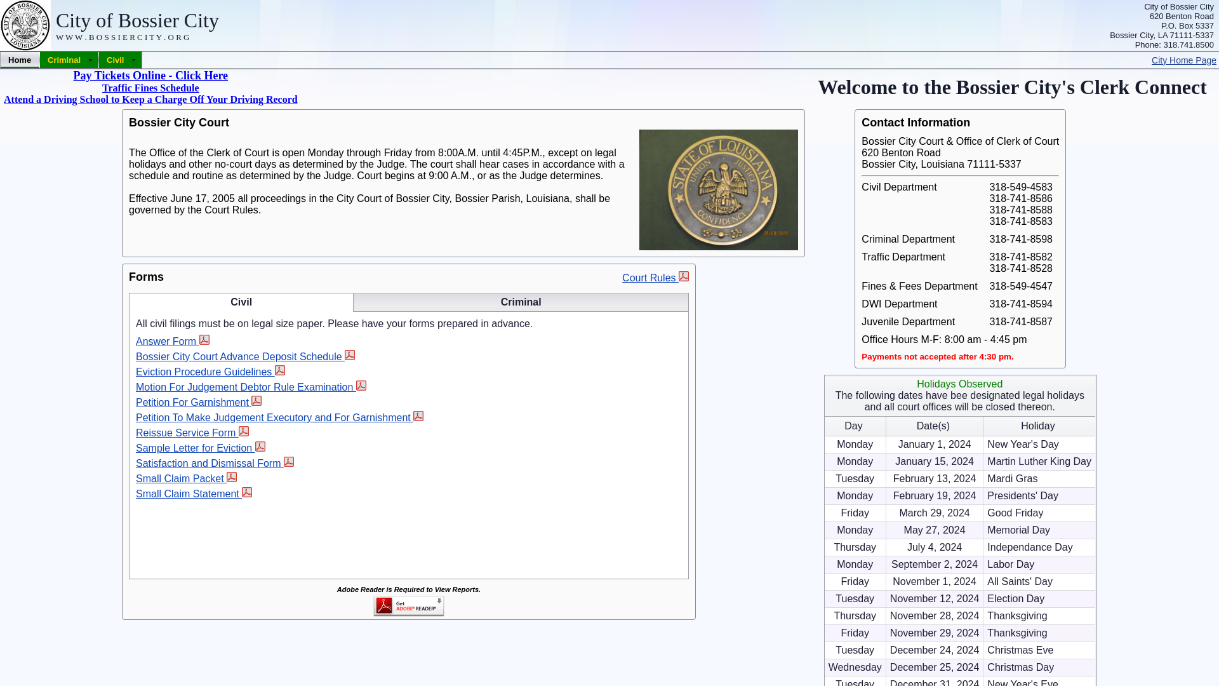Open Motion For Judgement Debtor Rule Examination link

[244, 387]
